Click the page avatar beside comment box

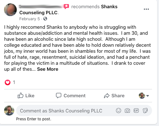(9, 111)
